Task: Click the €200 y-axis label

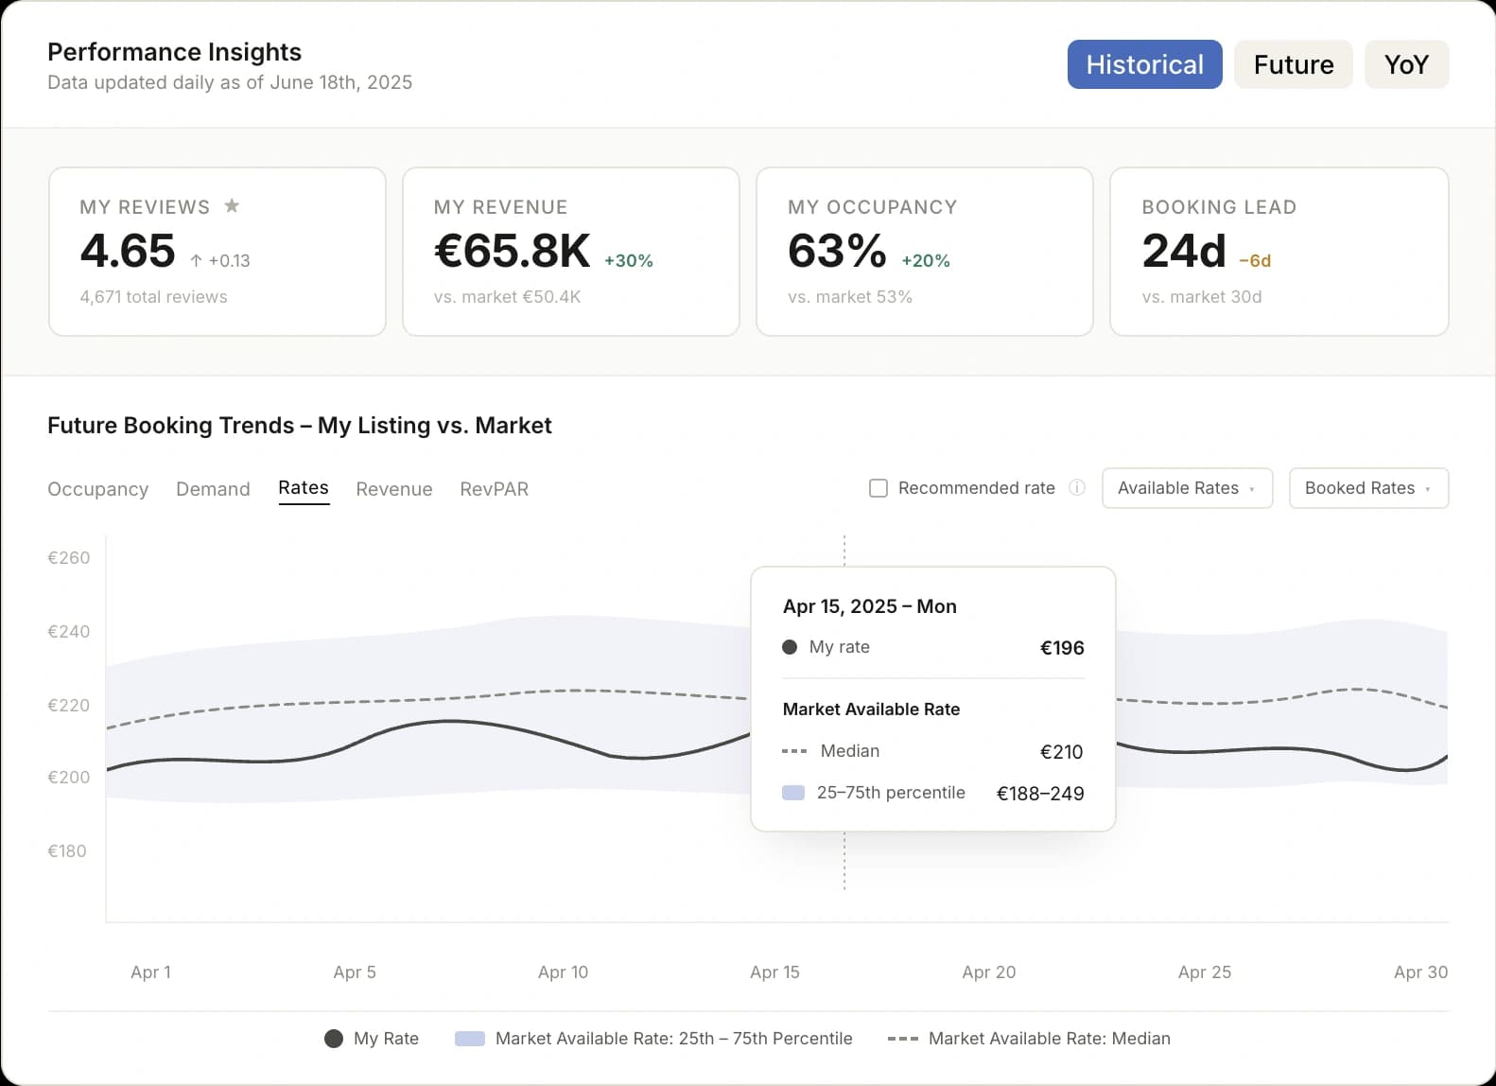Action: pos(69,778)
